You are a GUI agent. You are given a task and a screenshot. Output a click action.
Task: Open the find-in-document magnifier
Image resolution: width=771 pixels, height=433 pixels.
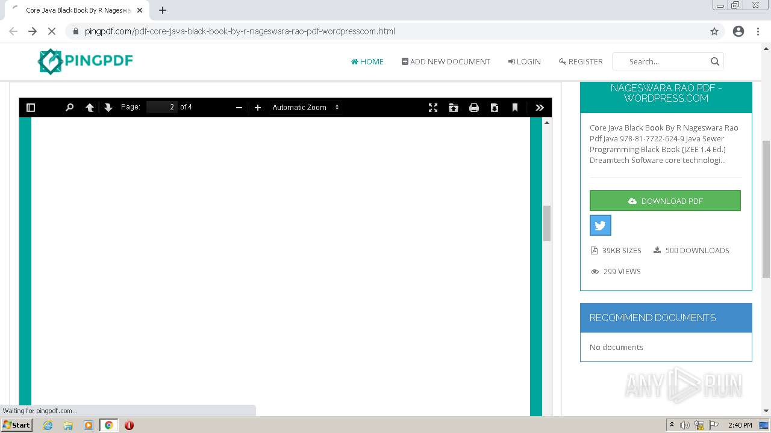coord(69,108)
